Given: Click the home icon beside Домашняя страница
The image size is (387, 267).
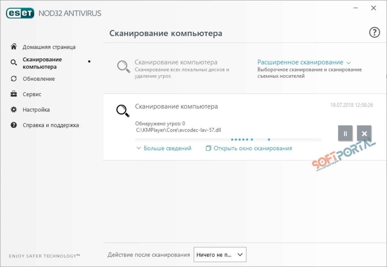Looking at the screenshot, I should tap(14, 47).
